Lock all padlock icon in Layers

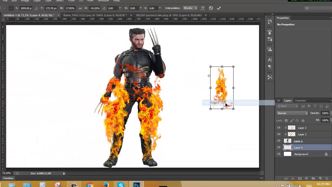(x=303, y=120)
